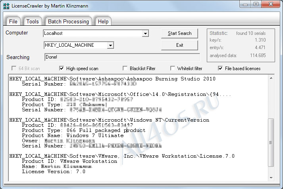Click the Office\14.0\Registration registry key line

[120, 94]
